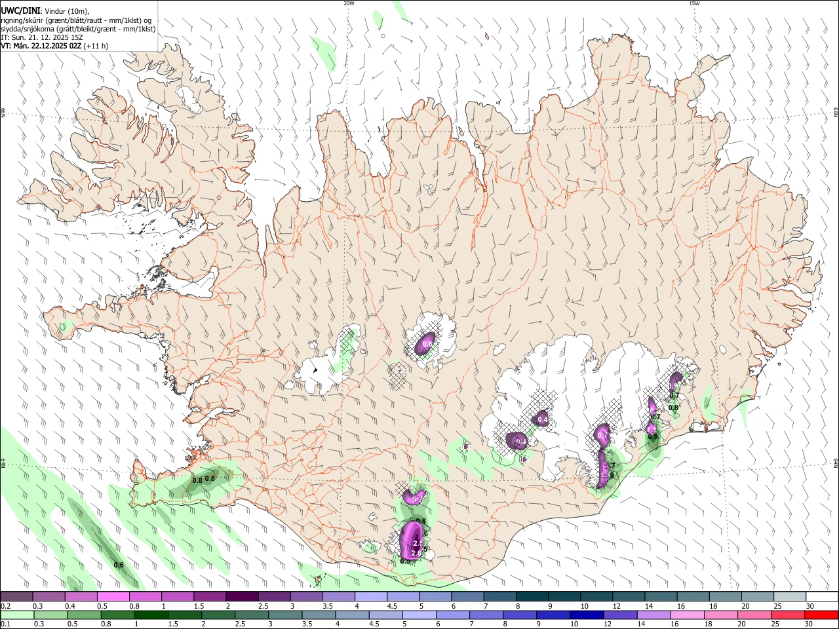The width and height of the screenshot is (839, 629).
Task: Select lower-bar green swatch between 0.5 and 0.8
Action: [x=84, y=615]
